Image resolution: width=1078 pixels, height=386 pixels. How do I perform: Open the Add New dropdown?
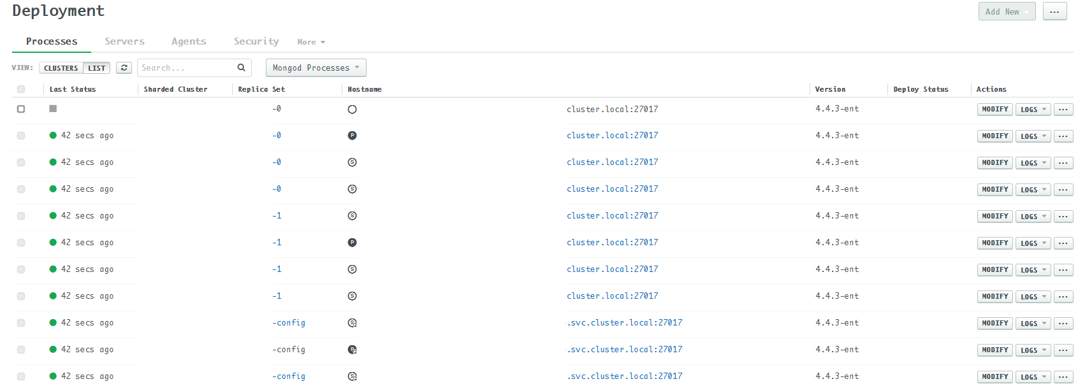[1006, 11]
